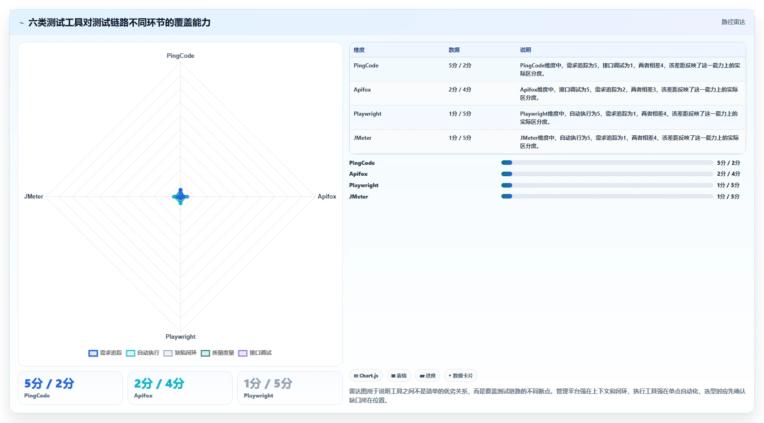Open the PingCode 5分 / 2分 data card
764x423 pixels.
(70, 388)
